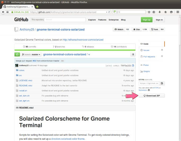This screenshot has width=181, height=141.
Task: Open the set_light.sh file
Action: [24, 101]
